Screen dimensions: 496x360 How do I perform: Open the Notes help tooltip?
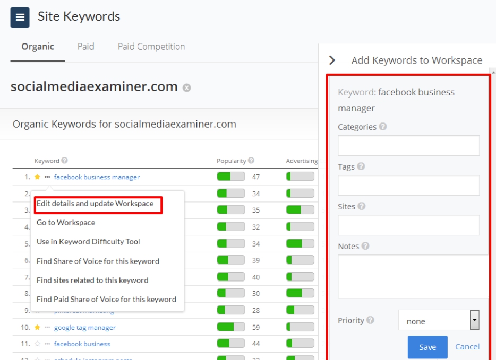click(365, 246)
